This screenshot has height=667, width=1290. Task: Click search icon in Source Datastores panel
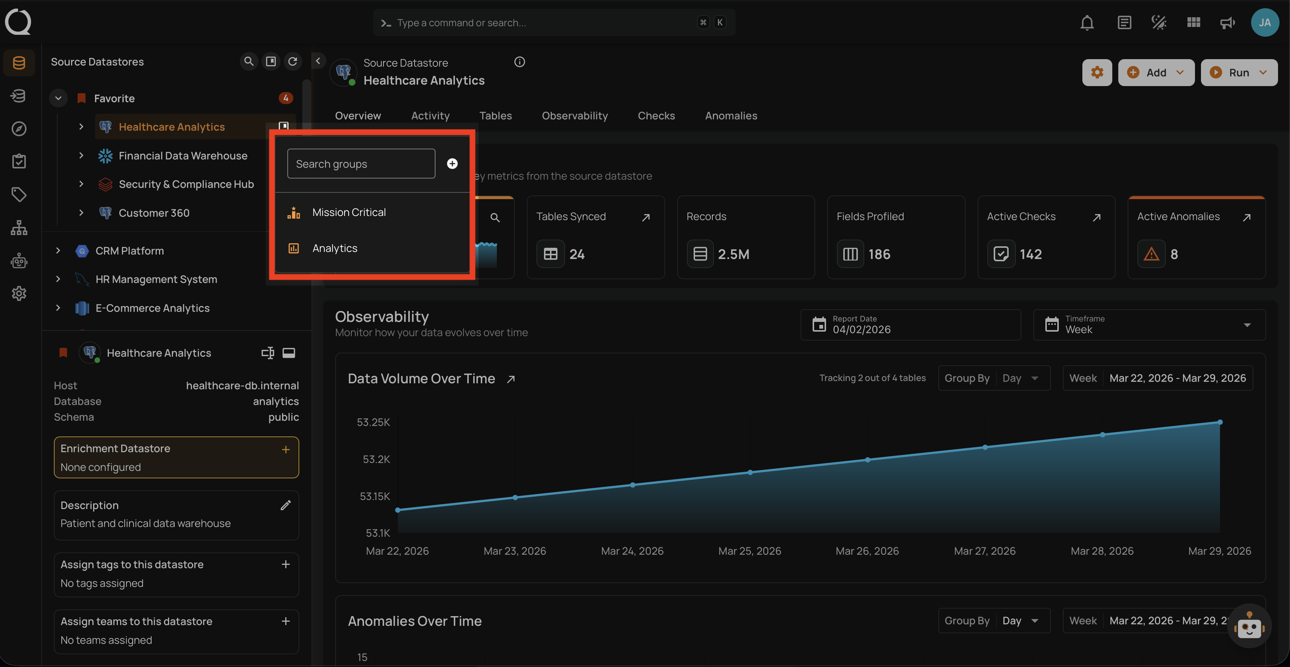248,61
